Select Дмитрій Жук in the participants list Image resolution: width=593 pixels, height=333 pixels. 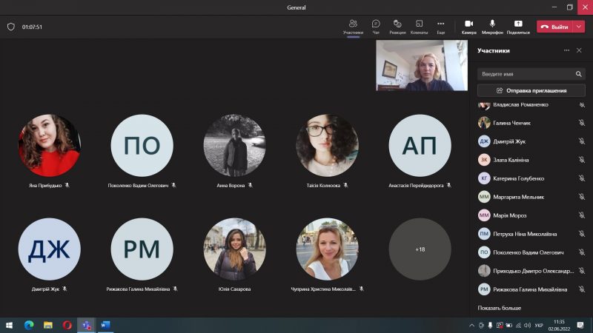(512, 141)
